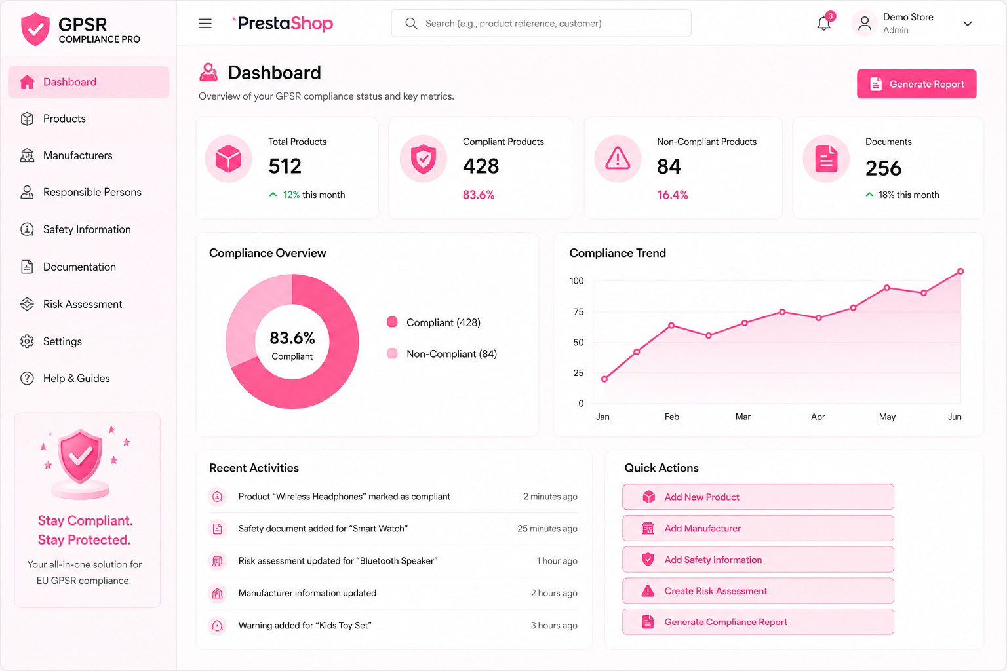Open the Manufacturers sidebar item
The width and height of the screenshot is (1007, 671).
pos(89,155)
